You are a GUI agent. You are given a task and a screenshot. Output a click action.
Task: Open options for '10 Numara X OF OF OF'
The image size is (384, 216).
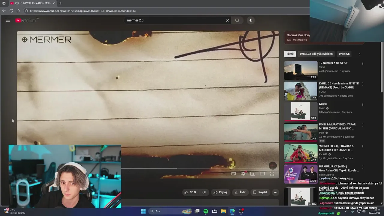pyautogui.click(x=363, y=63)
